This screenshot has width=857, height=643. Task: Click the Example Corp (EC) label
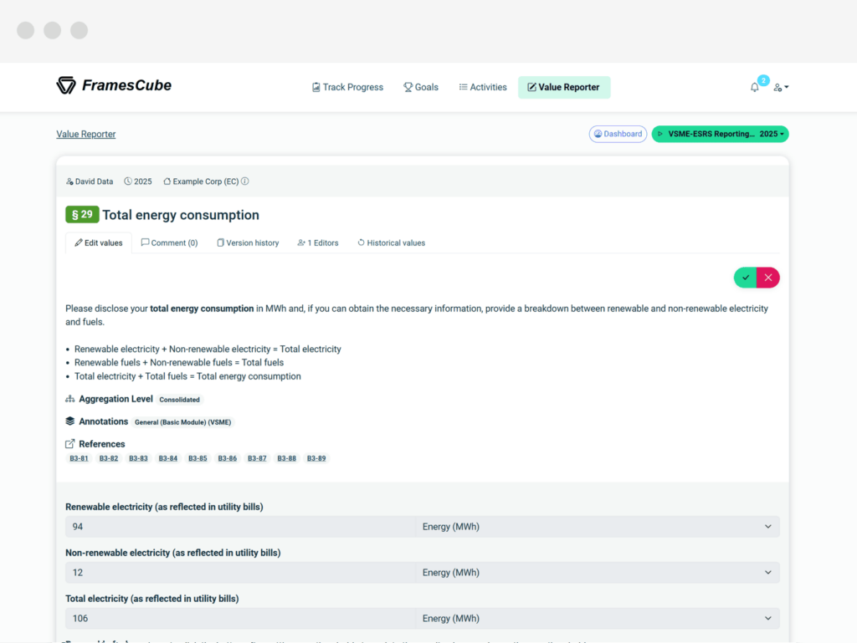206,181
